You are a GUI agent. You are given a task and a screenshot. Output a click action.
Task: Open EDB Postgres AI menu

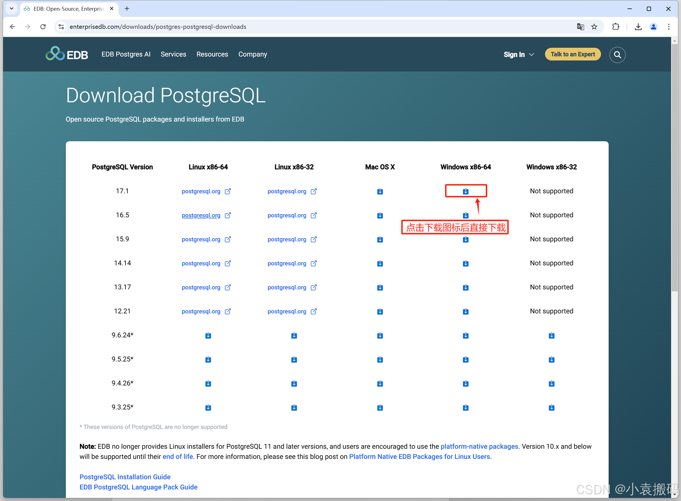click(125, 55)
